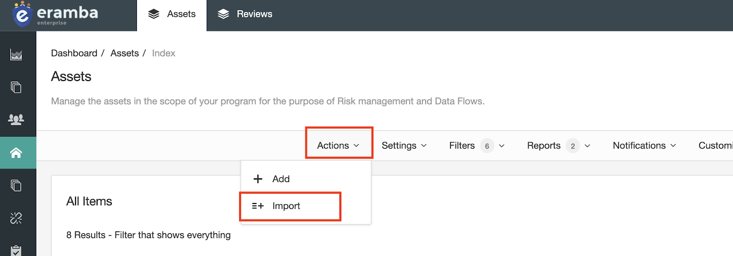Click the plus icon beside Add
The height and width of the screenshot is (256, 733).
pos(258,179)
